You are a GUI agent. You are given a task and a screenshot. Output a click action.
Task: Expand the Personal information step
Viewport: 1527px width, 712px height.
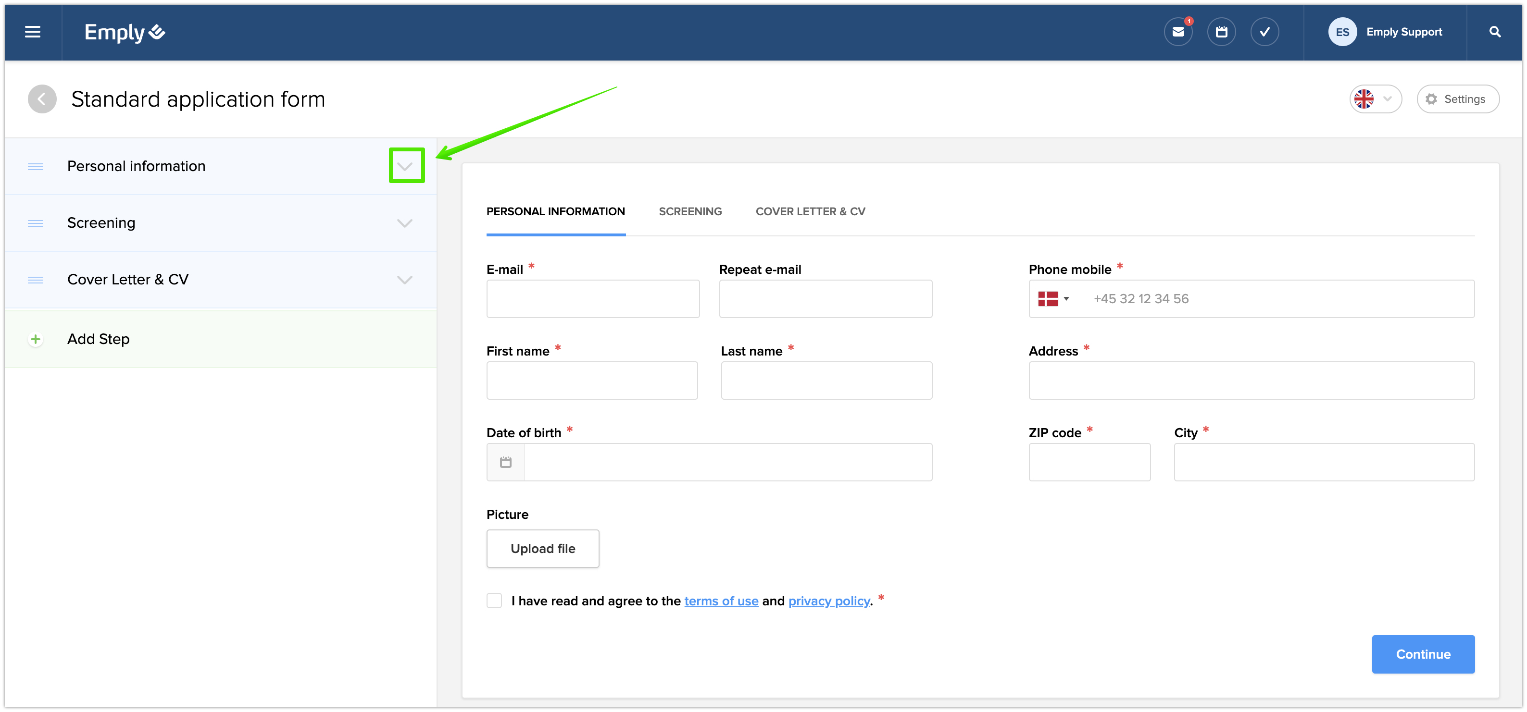(x=405, y=166)
